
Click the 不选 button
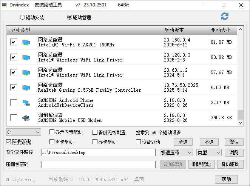point(209,142)
